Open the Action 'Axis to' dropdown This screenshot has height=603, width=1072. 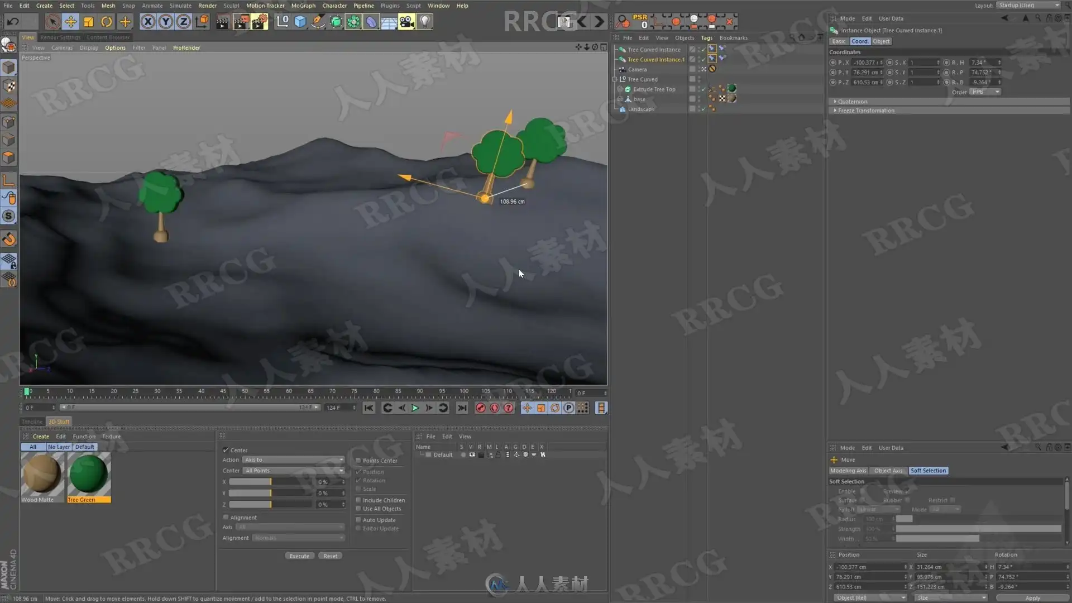pyautogui.click(x=293, y=460)
